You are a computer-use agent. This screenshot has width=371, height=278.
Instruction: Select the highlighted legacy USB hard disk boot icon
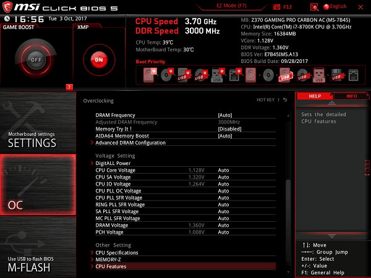[285, 75]
